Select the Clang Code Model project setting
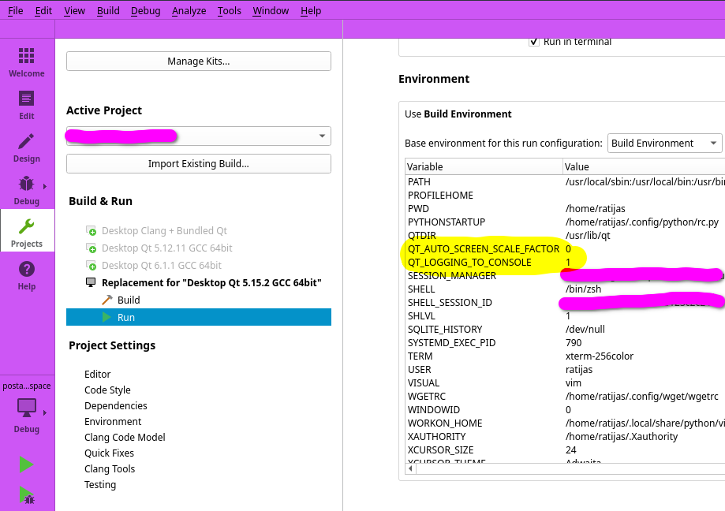This screenshot has height=511, width=725. pyautogui.click(x=125, y=437)
